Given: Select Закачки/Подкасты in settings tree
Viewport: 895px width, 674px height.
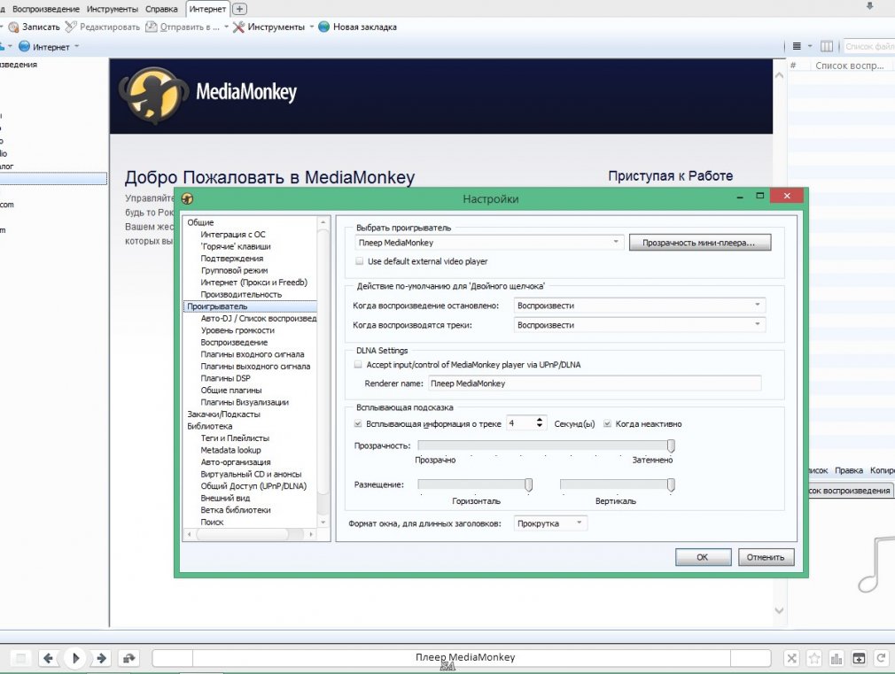Looking at the screenshot, I should click(x=223, y=414).
